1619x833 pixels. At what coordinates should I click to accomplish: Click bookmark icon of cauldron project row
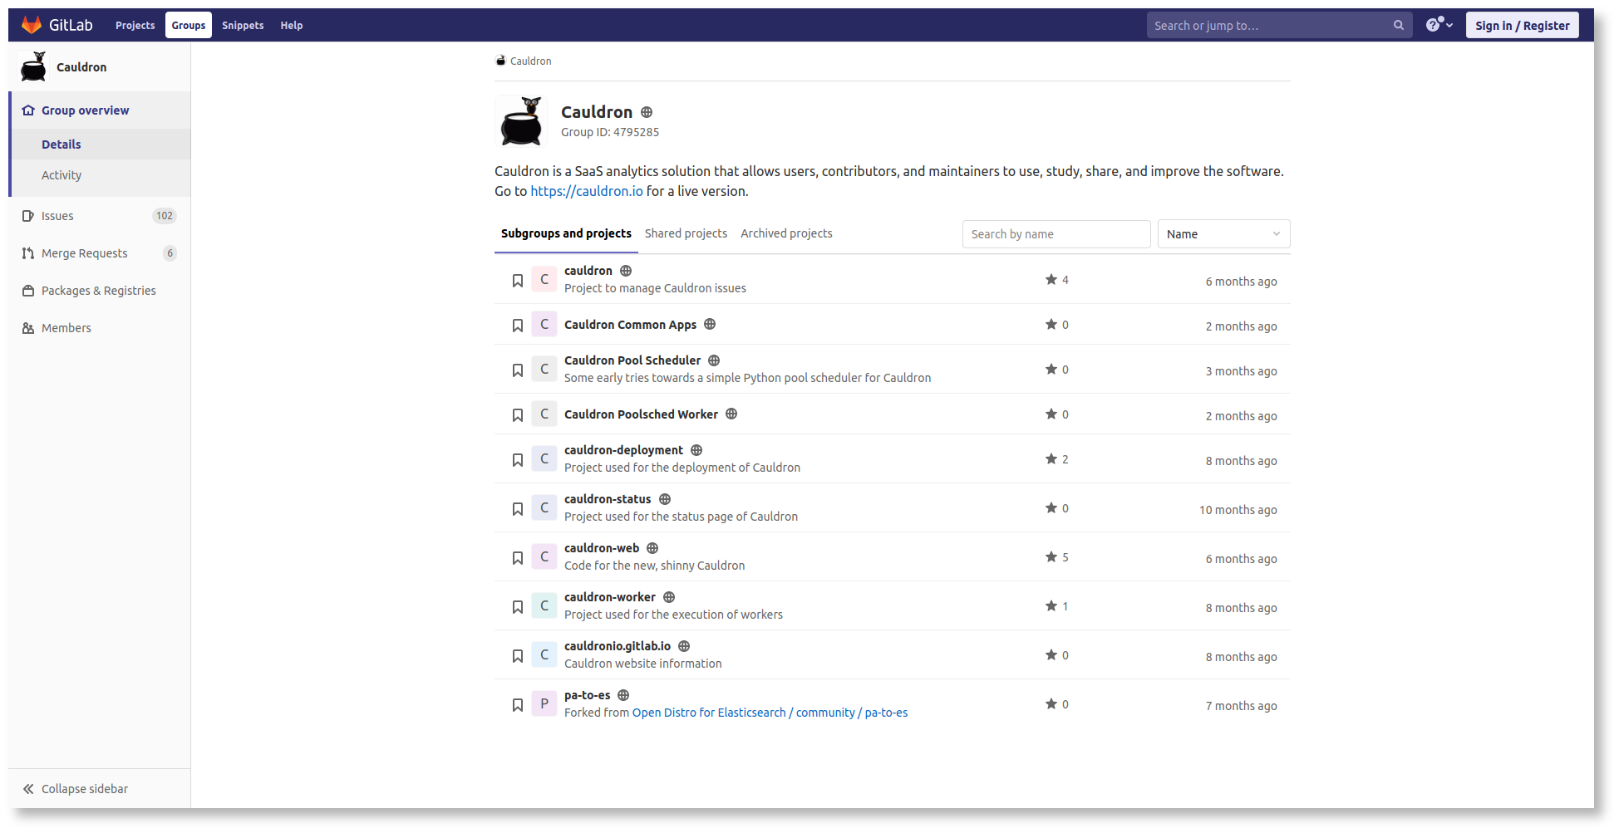518,281
